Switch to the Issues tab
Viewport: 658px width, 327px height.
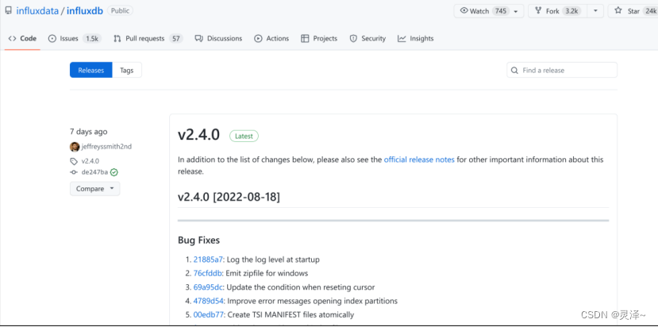tap(75, 38)
